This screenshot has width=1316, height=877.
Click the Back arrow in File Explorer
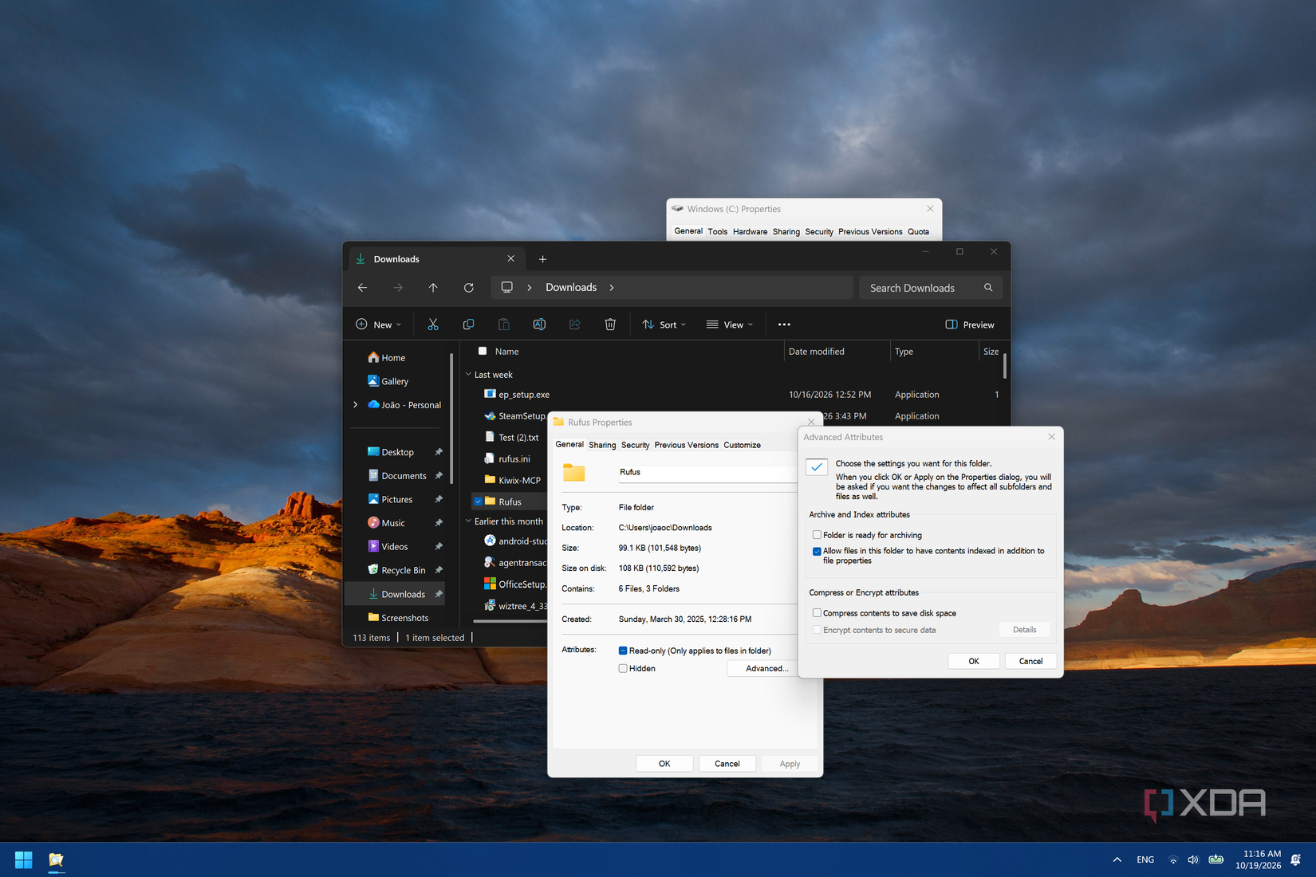[363, 288]
